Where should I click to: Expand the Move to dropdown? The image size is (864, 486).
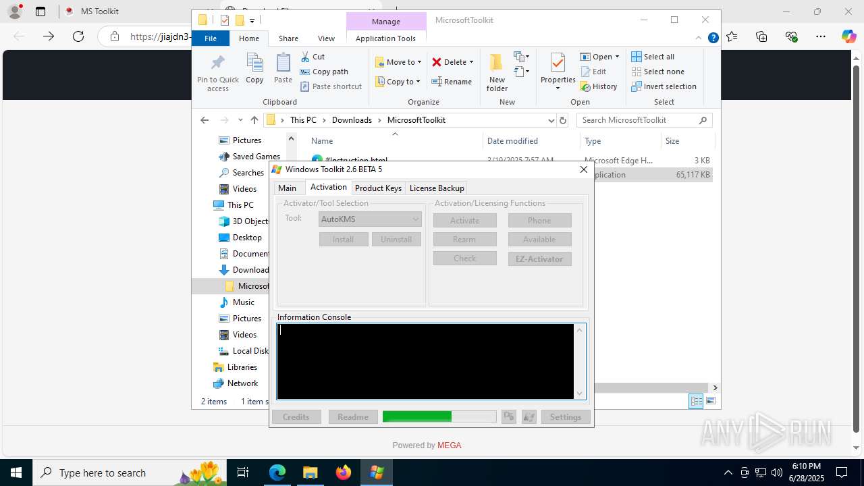pyautogui.click(x=419, y=62)
